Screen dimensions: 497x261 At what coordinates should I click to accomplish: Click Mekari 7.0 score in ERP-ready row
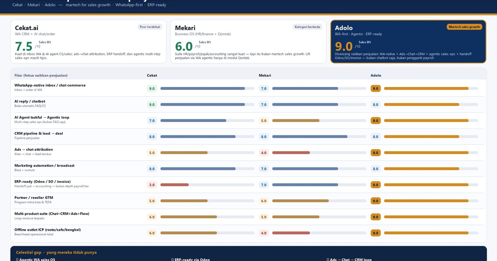pos(264,185)
